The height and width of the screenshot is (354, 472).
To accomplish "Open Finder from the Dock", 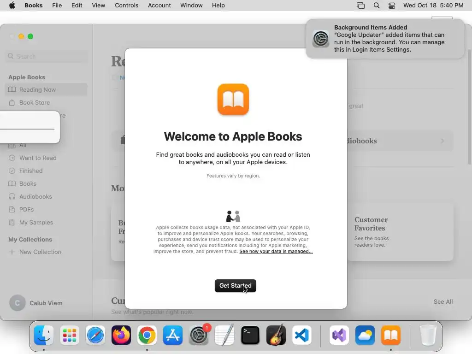I will (x=44, y=335).
